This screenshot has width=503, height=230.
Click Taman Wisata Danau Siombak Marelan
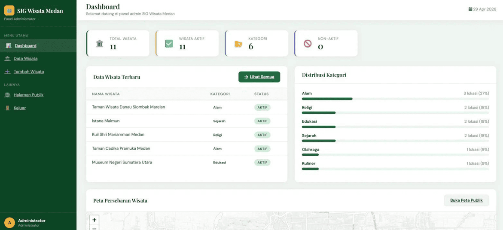[128, 107]
